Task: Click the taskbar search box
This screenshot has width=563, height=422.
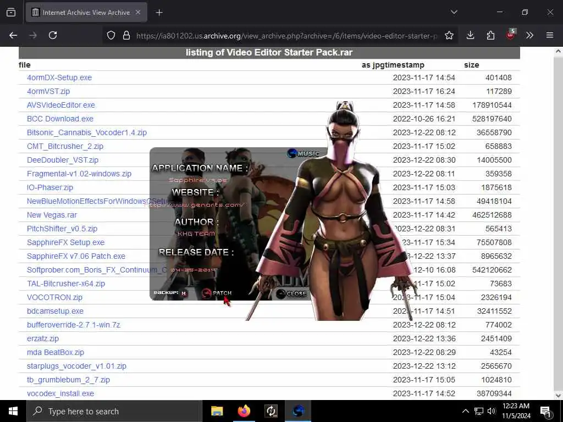Action: click(114, 411)
